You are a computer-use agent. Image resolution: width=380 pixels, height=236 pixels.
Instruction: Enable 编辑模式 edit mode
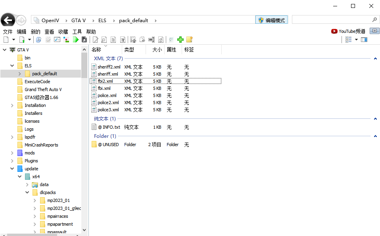[x=272, y=20]
